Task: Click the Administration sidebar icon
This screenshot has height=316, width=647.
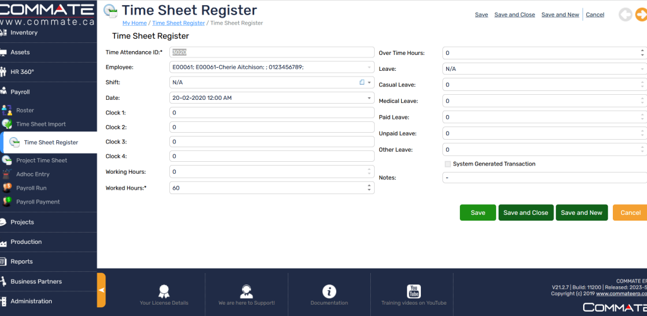Action: (3, 301)
